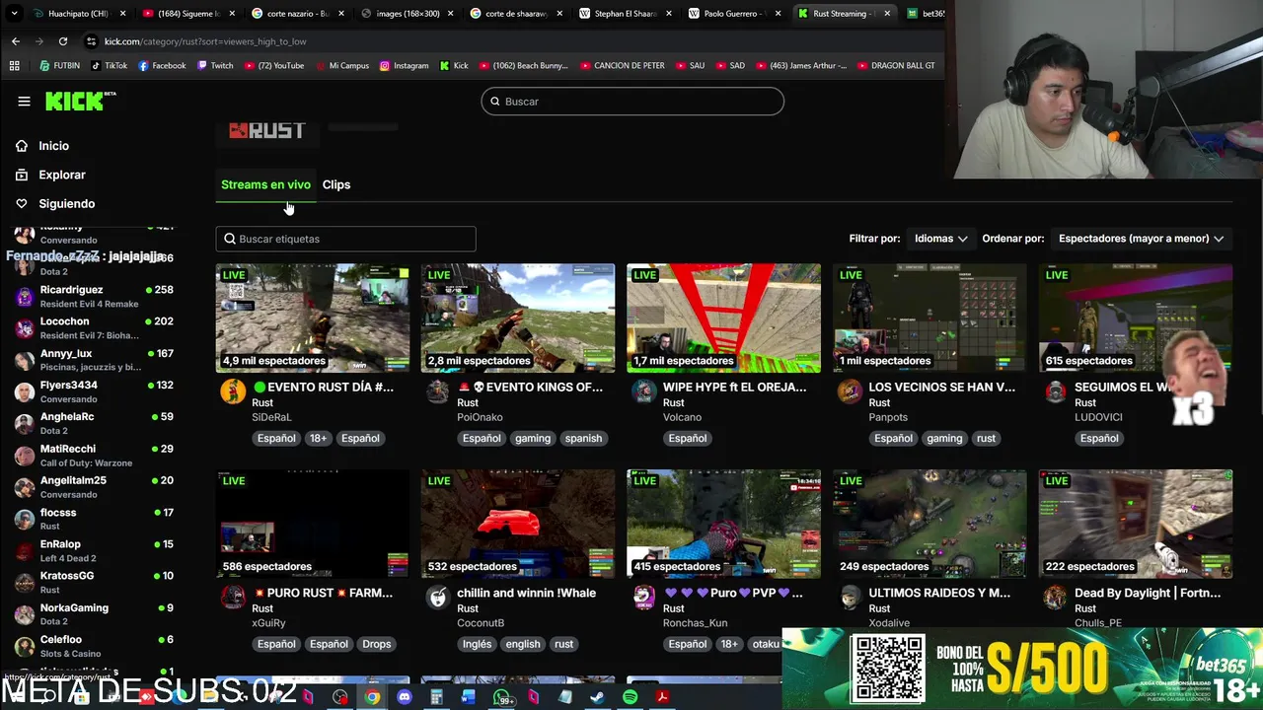Open Ricardriguez in the followed channels list

click(94, 296)
